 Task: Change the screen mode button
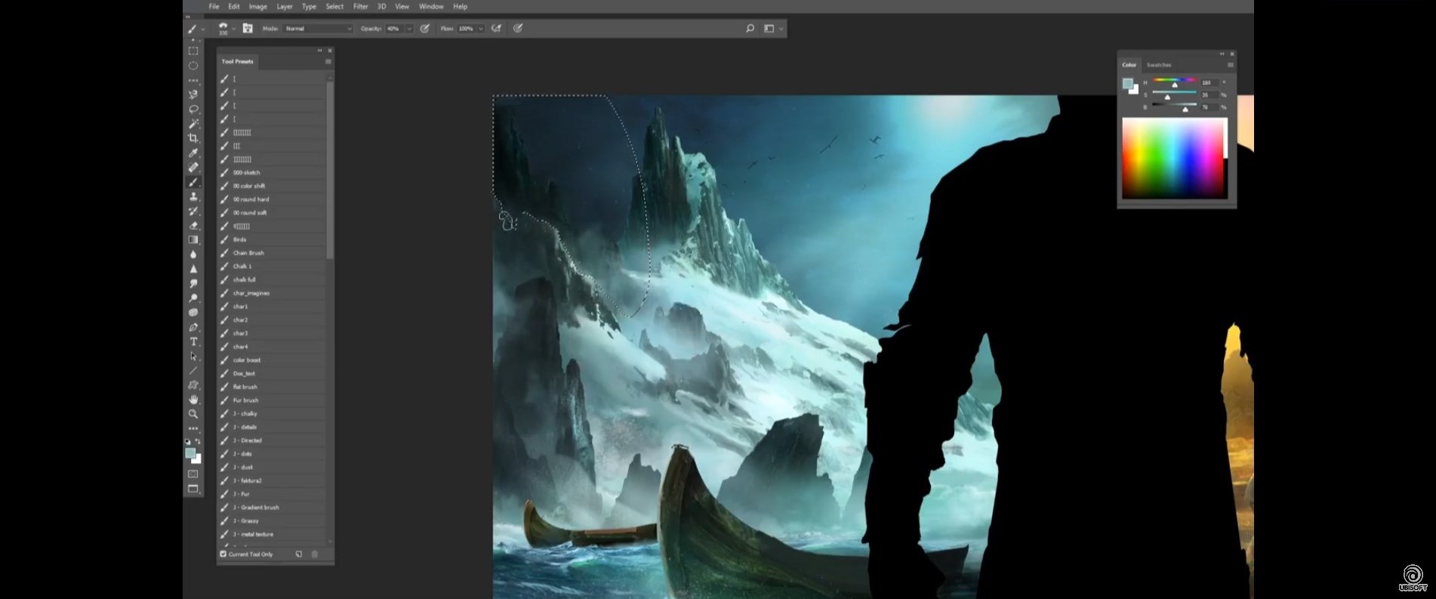[193, 489]
